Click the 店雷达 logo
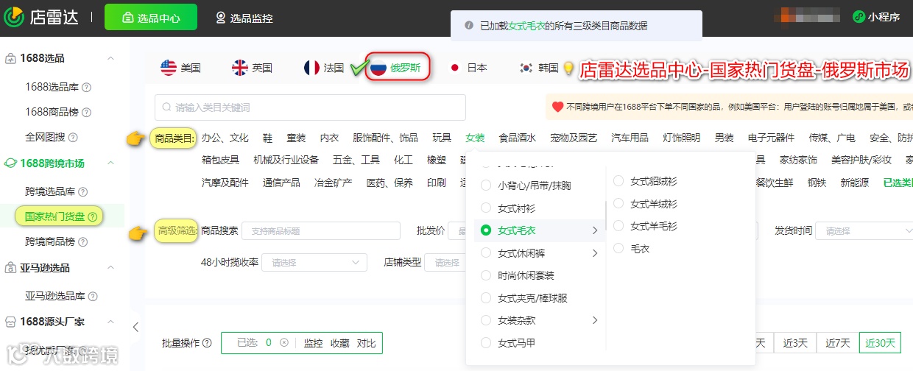This screenshot has height=371, width=913. pos(42,18)
